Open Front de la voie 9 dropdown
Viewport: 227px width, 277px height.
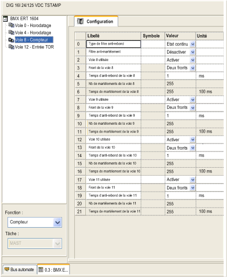click(193, 108)
